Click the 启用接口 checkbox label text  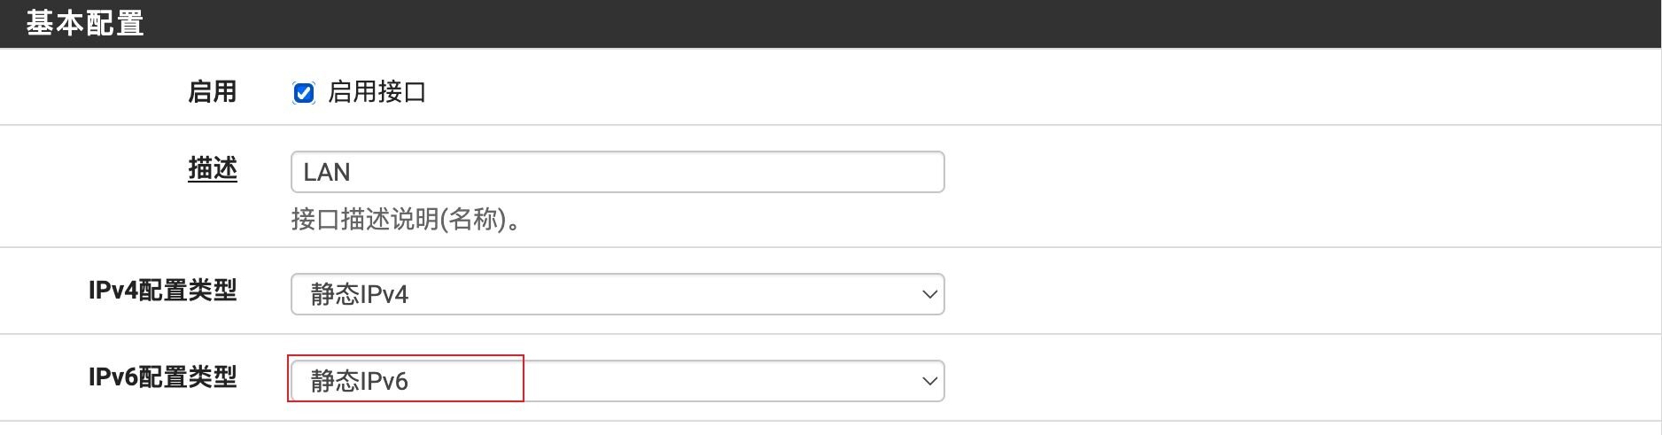377,92
